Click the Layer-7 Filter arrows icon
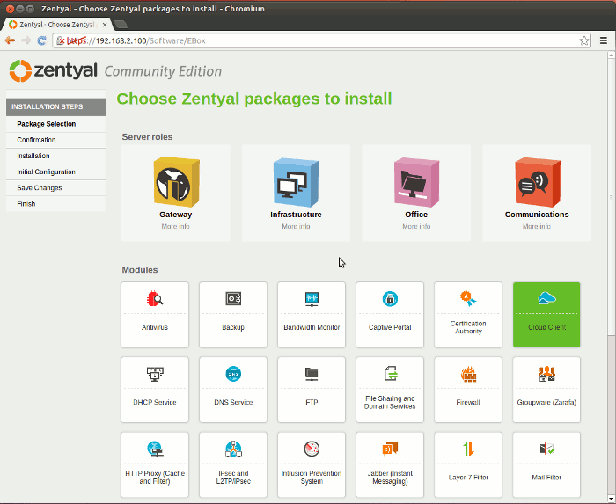Screen dimensions: 616x504 468,449
